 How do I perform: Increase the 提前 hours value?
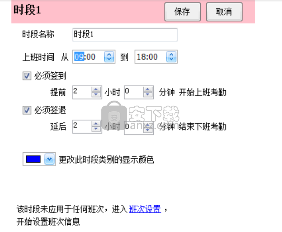click(96, 90)
